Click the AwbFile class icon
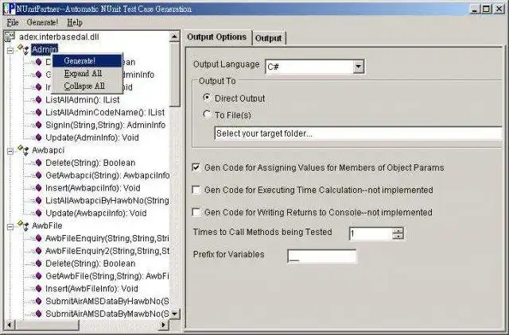This screenshot has height=335, width=509. tap(23, 225)
